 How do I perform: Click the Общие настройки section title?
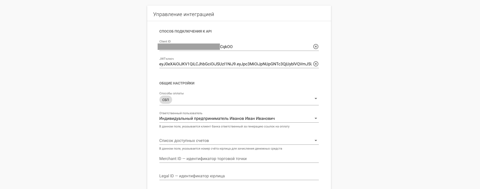tap(177, 83)
